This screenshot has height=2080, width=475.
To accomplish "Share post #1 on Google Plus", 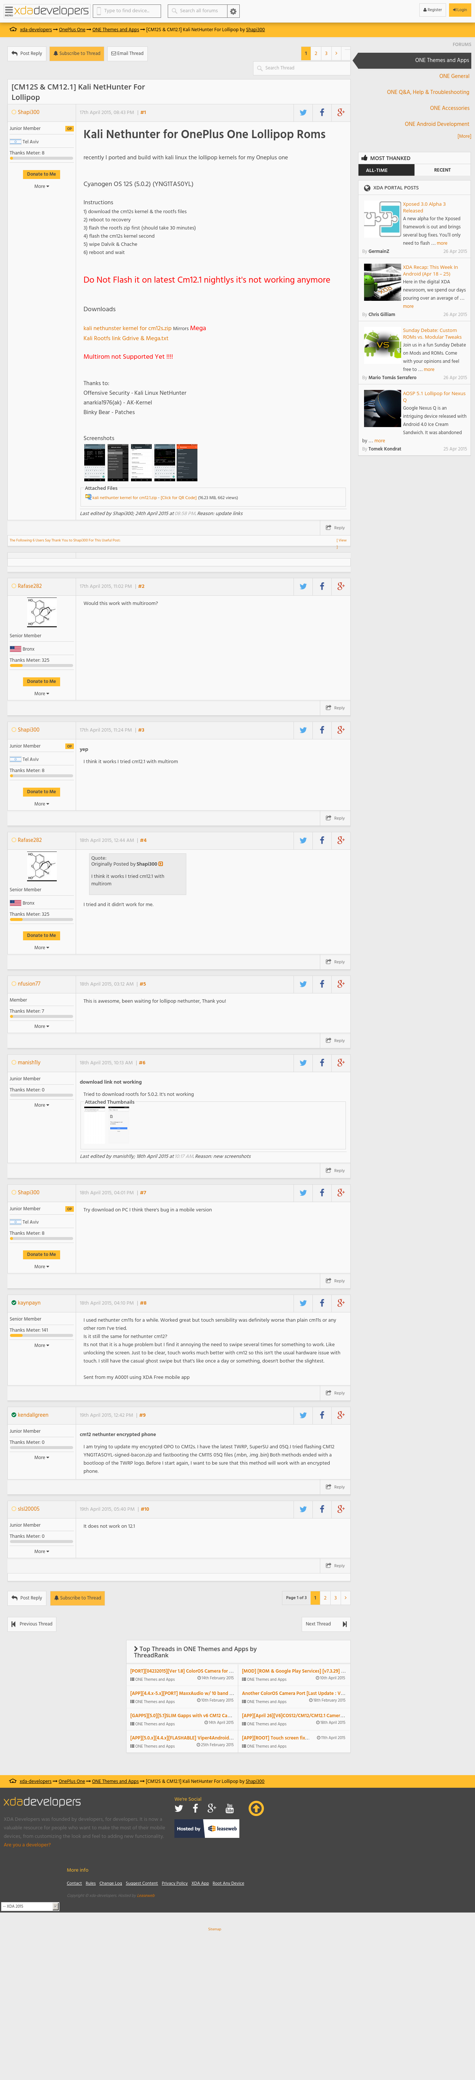I will 341,112.
